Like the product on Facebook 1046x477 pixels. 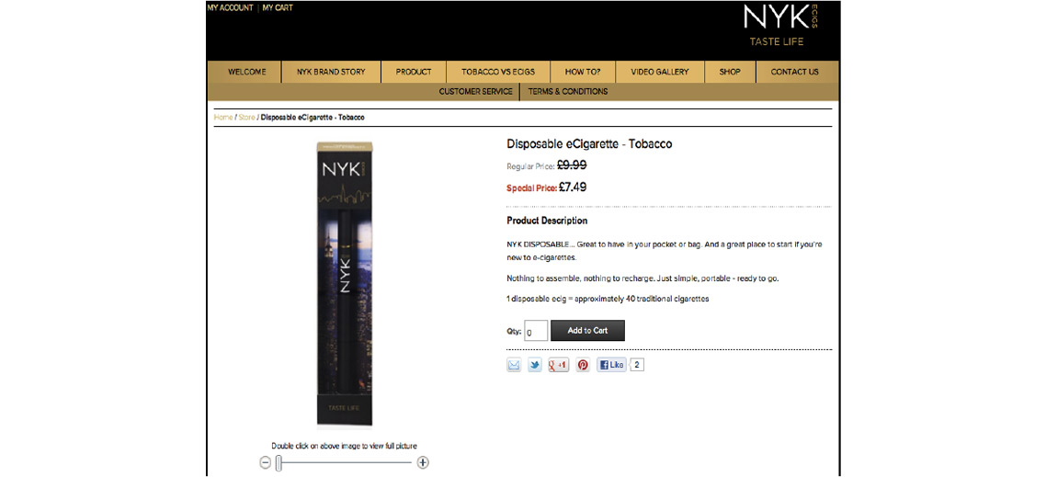point(612,365)
